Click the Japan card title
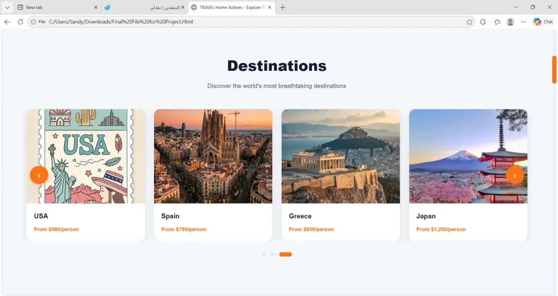558x296 pixels. pos(426,216)
